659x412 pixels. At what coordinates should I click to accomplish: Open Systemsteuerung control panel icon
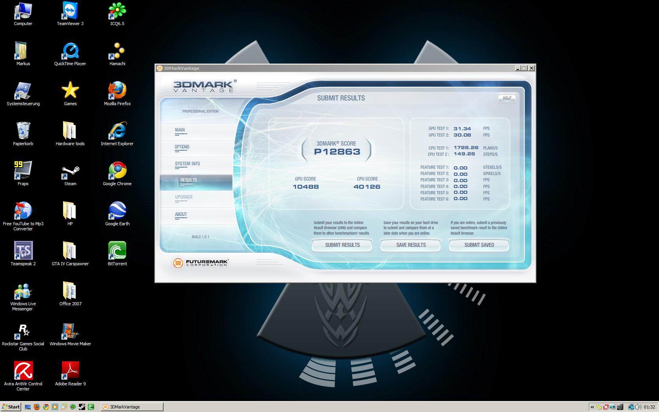point(23,94)
